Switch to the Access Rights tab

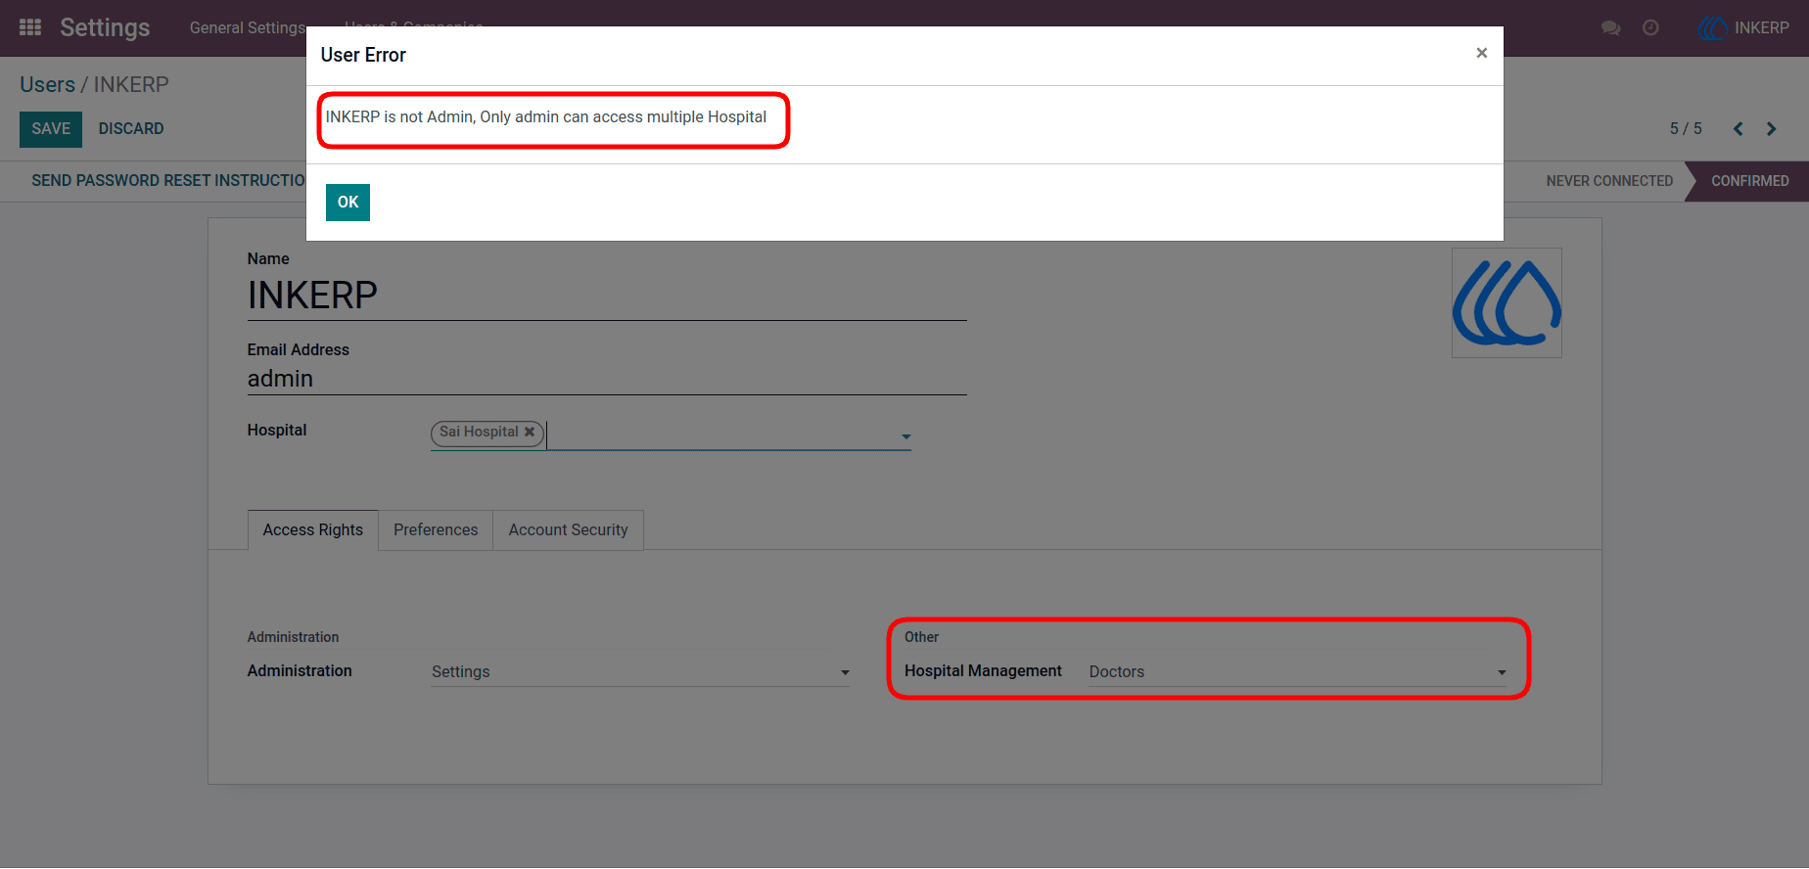click(x=313, y=529)
